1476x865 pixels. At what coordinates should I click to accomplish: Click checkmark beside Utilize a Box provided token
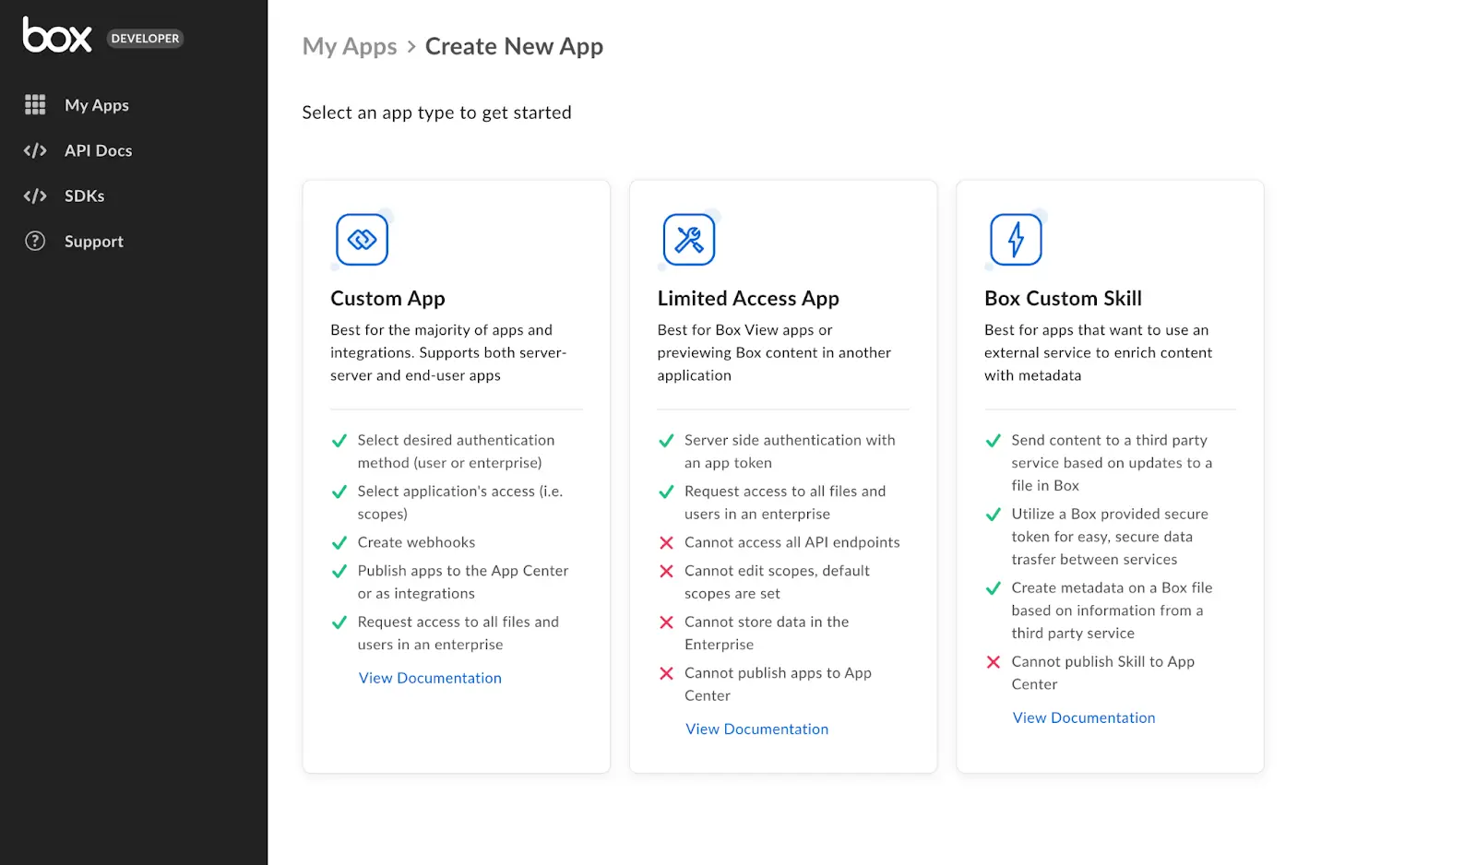994,515
